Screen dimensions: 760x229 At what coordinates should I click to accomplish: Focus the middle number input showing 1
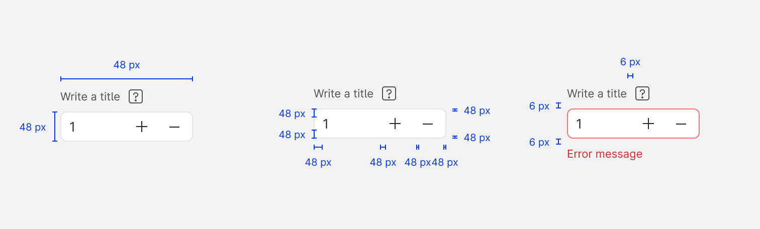350,124
